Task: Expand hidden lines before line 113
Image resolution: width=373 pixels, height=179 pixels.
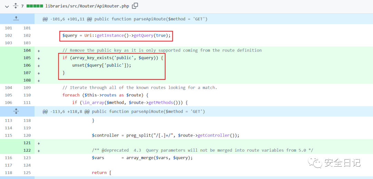Action: pos(17,111)
